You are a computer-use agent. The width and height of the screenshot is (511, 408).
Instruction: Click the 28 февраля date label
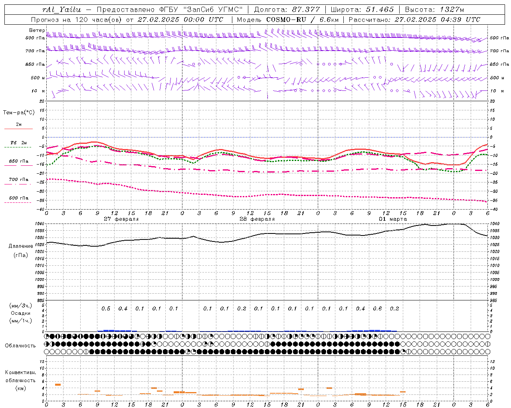257,219
